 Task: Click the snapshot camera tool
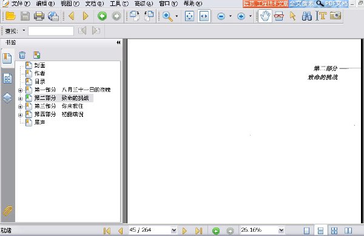click(335, 16)
